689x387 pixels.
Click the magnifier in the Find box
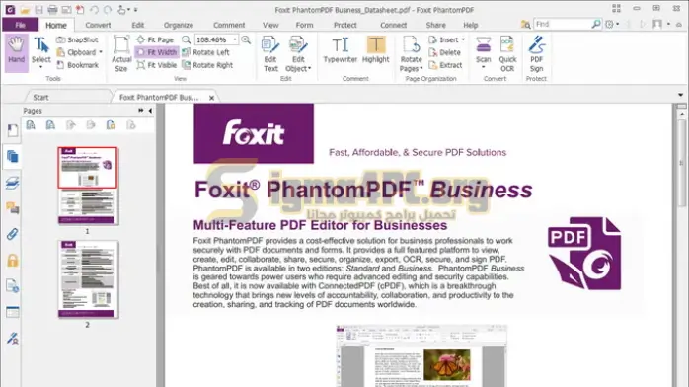tap(596, 24)
